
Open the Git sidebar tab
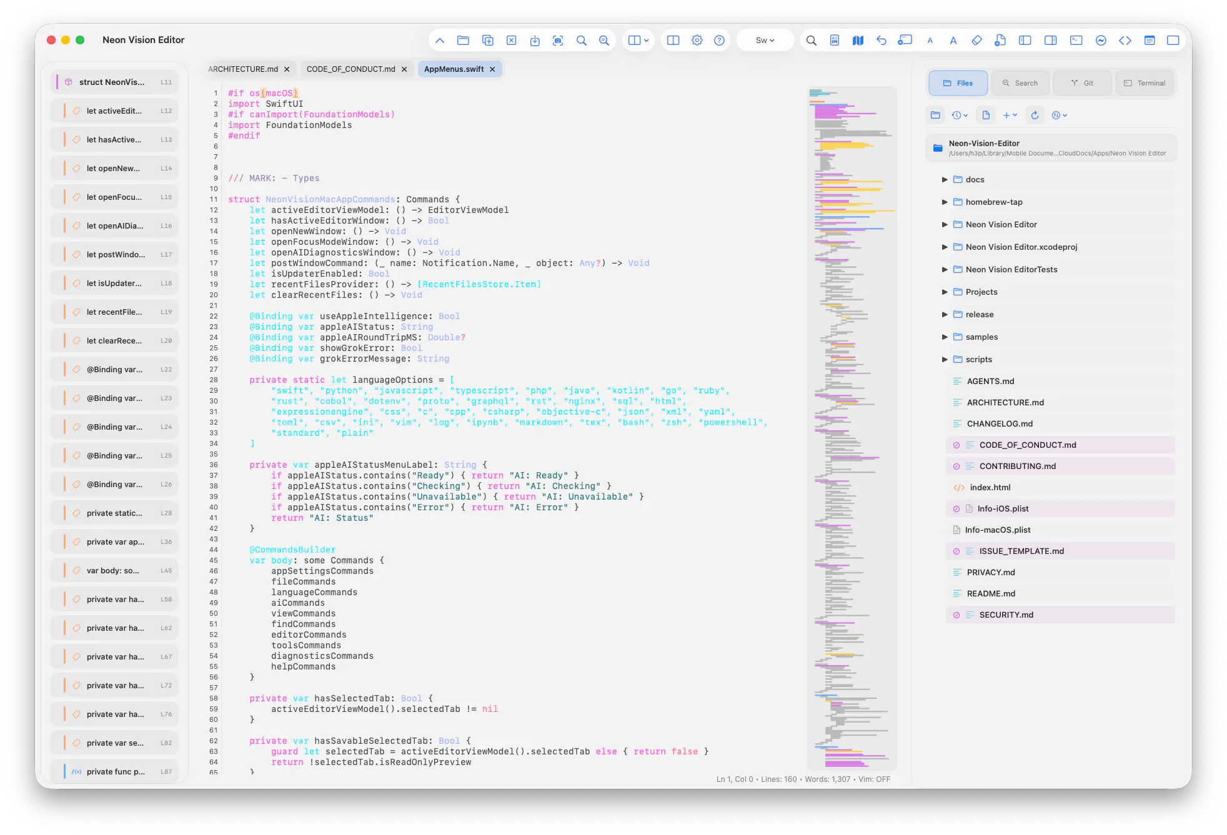pos(1082,83)
